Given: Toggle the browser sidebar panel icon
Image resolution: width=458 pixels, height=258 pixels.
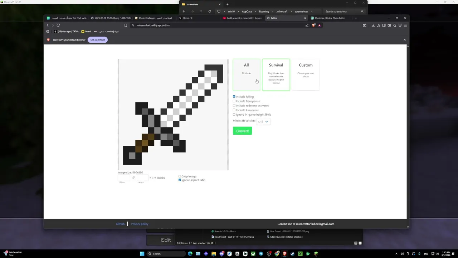Looking at the screenshot, I should (384, 25).
